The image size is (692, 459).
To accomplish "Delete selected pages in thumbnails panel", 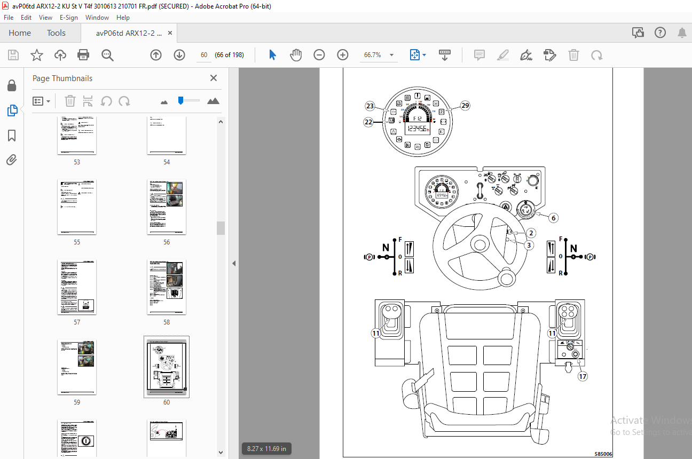I will coord(70,101).
